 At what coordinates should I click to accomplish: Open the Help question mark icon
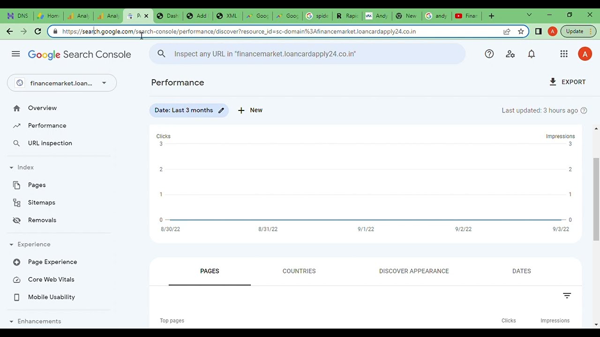489,54
